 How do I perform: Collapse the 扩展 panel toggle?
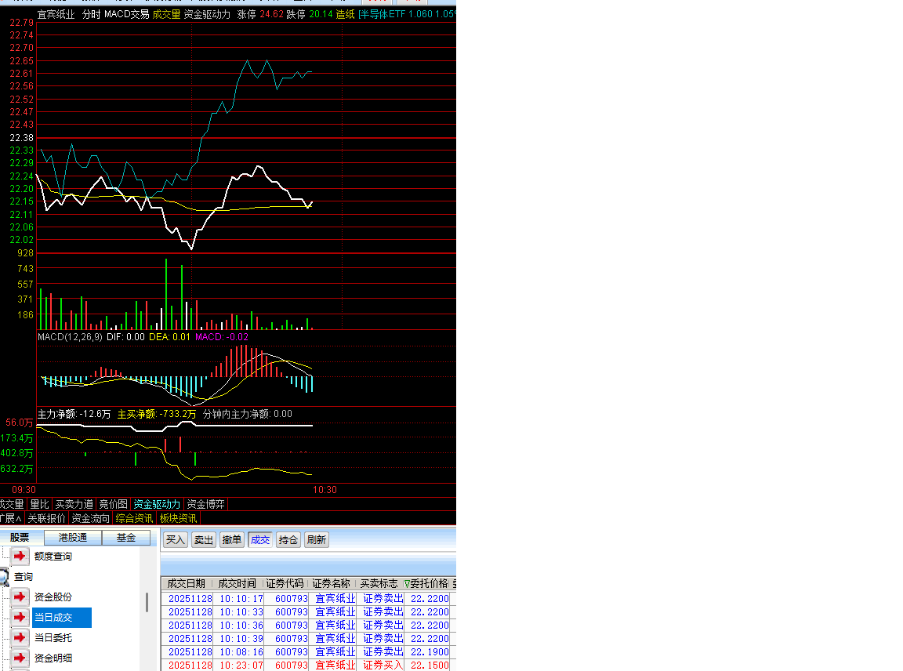11,518
